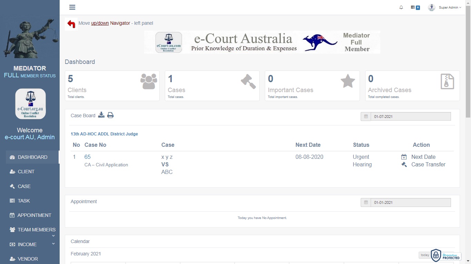Download the Case Board
Image resolution: width=471 pixels, height=264 pixels.
(101, 115)
